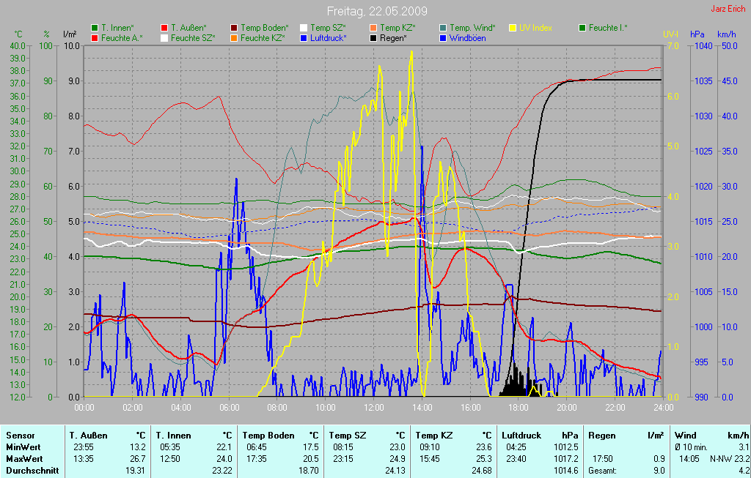The image size is (751, 478).
Task: Click the Jarz Erich author text
Action: point(728,10)
